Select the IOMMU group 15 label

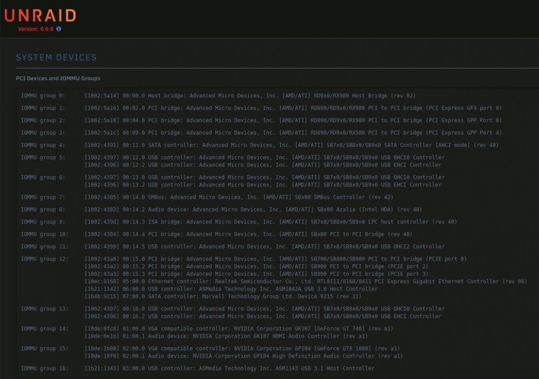(x=45, y=349)
